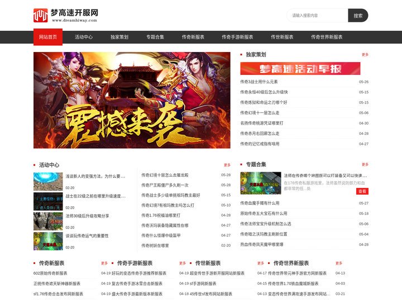Open thumbnail for 战士在22级之前 article
This screenshot has height=302, width=402.
click(48, 201)
